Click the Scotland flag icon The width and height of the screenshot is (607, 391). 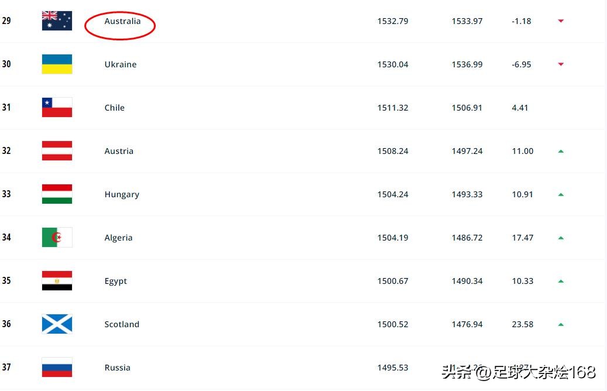pyautogui.click(x=57, y=324)
